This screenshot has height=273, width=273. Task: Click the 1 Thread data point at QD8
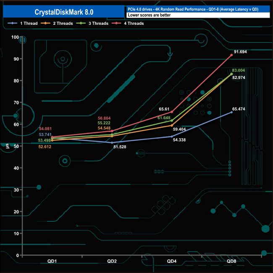pos(231,112)
